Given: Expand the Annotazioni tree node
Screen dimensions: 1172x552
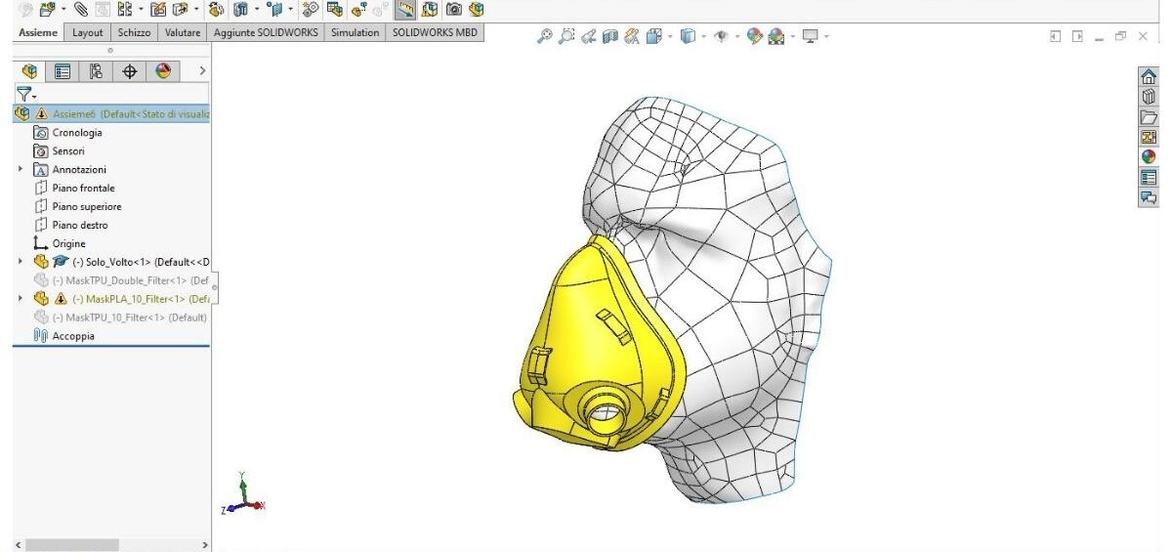Looking at the screenshot, I should (21, 170).
